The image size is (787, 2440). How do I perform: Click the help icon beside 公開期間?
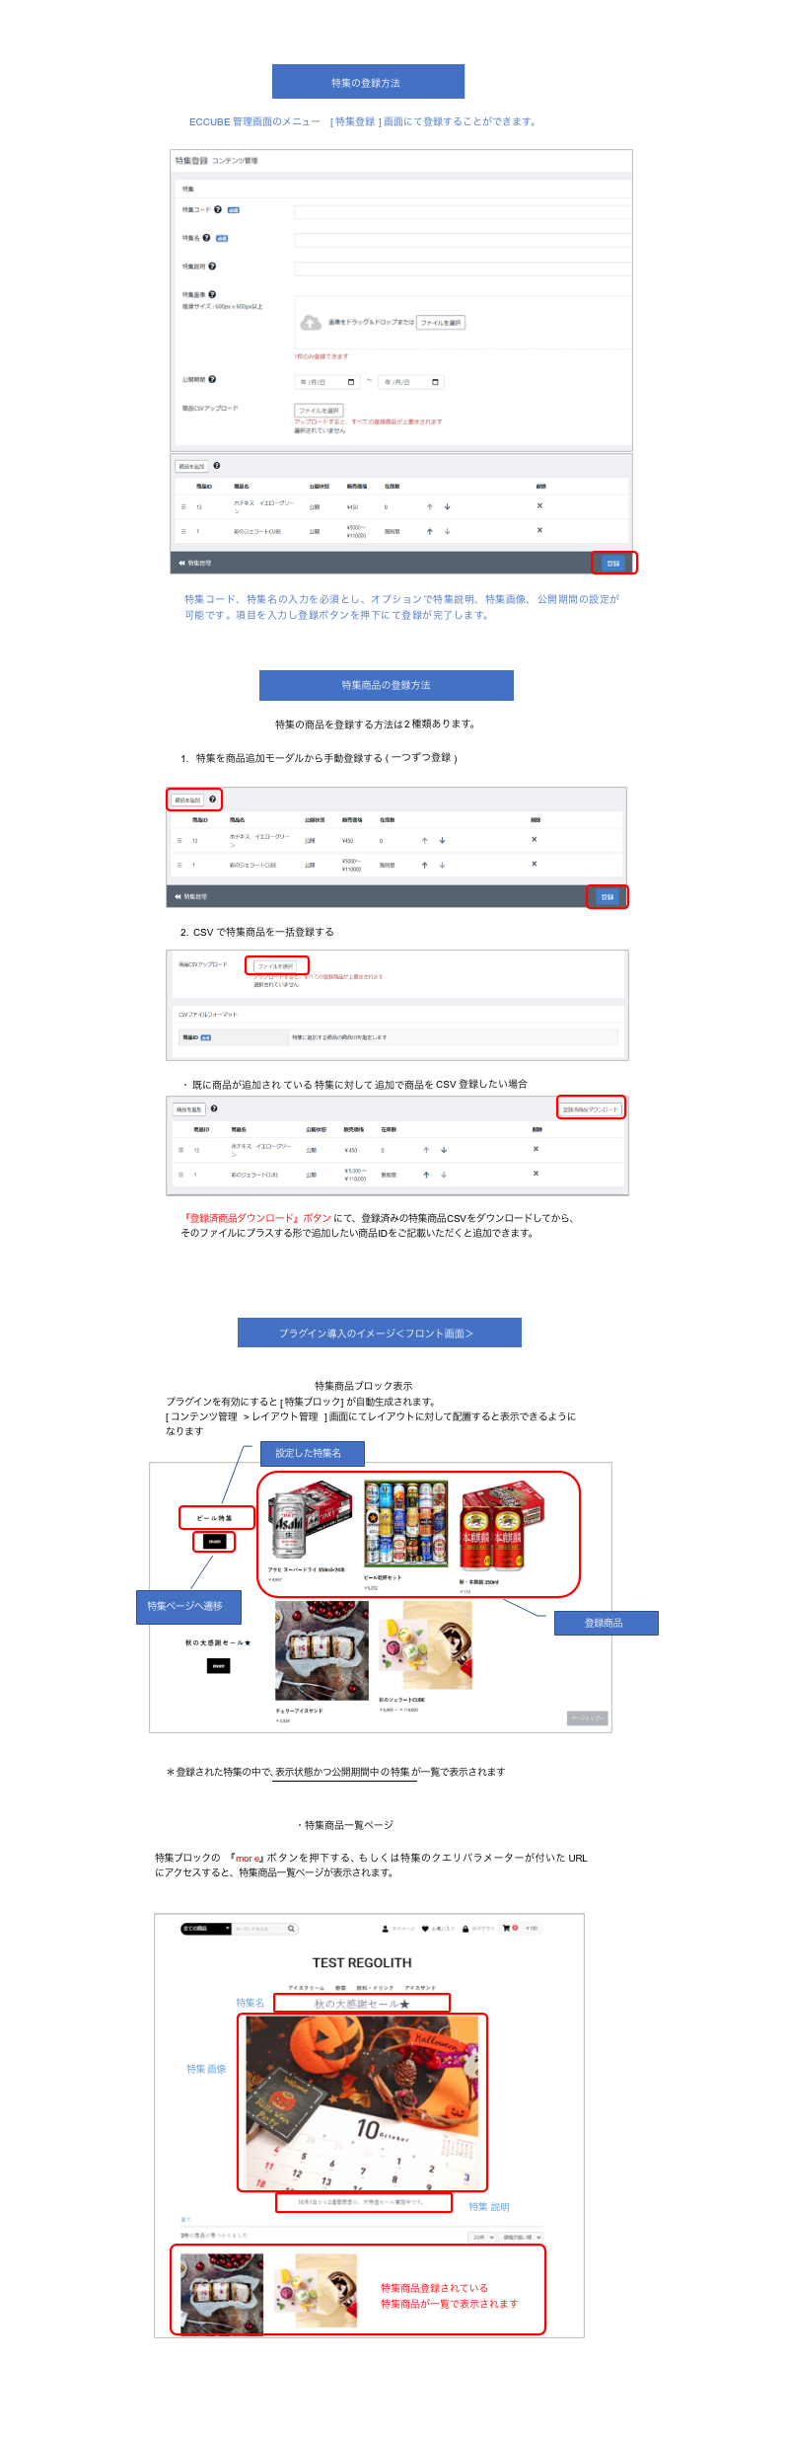(212, 379)
